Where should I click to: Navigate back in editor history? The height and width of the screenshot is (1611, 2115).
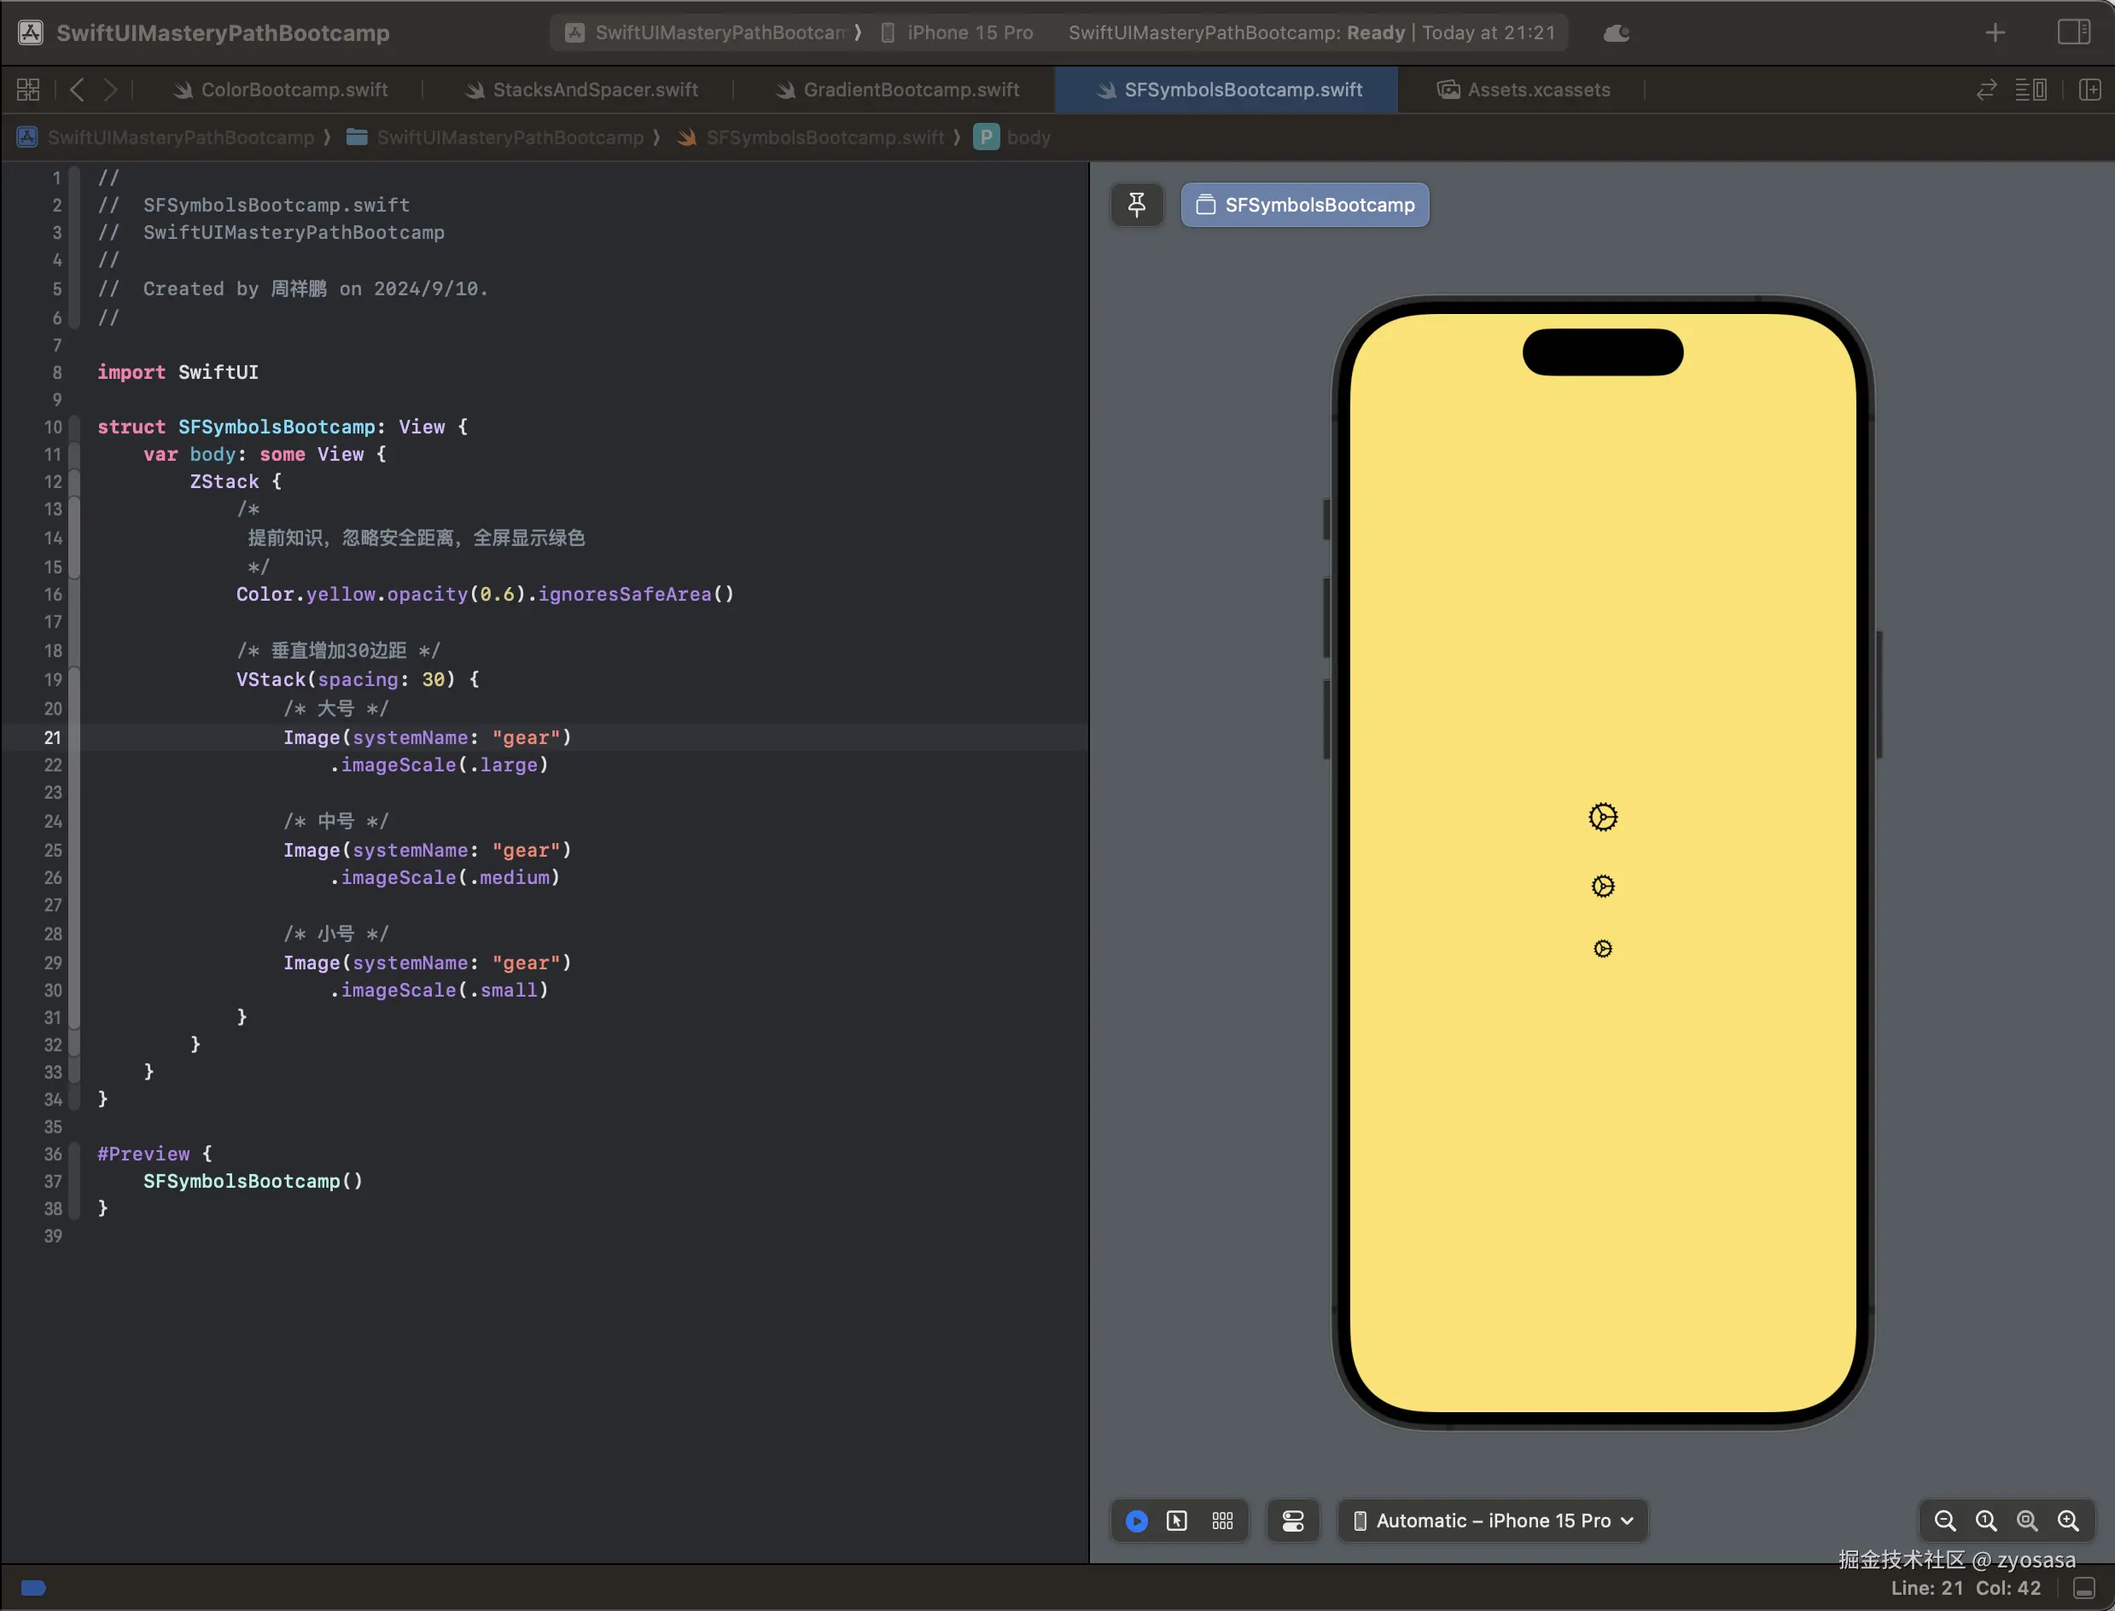point(77,90)
